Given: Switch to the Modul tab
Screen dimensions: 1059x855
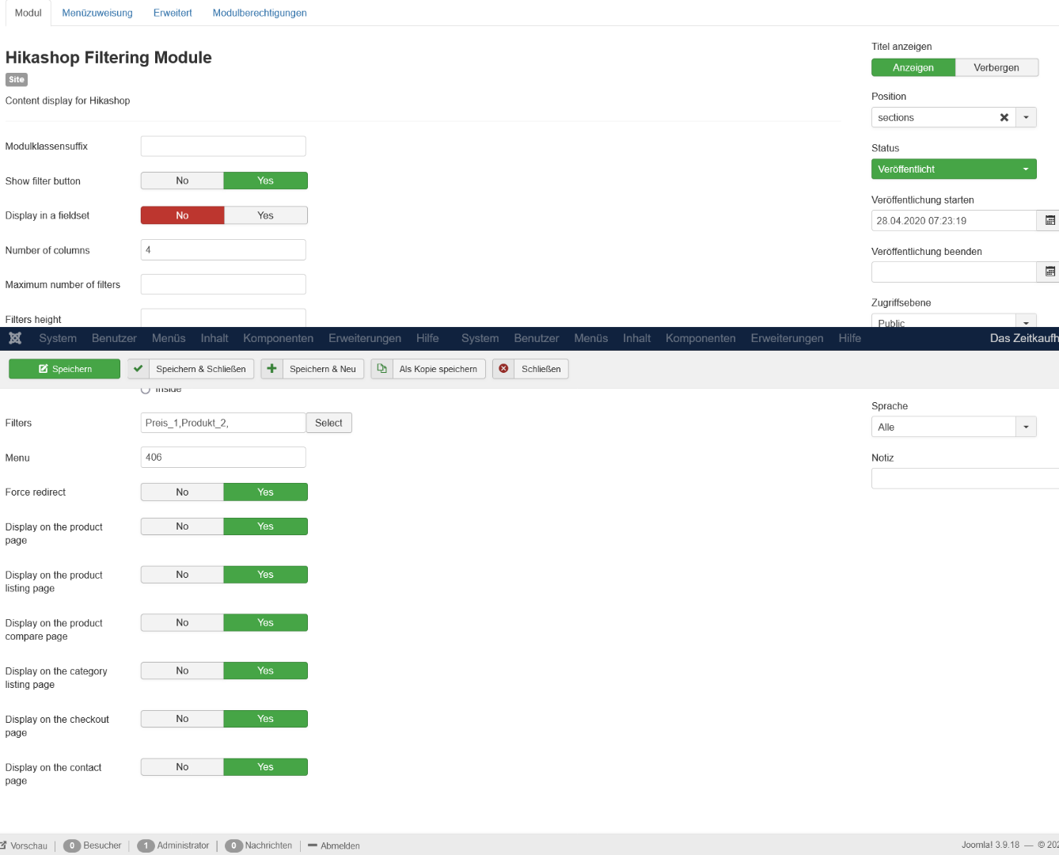Looking at the screenshot, I should (28, 13).
